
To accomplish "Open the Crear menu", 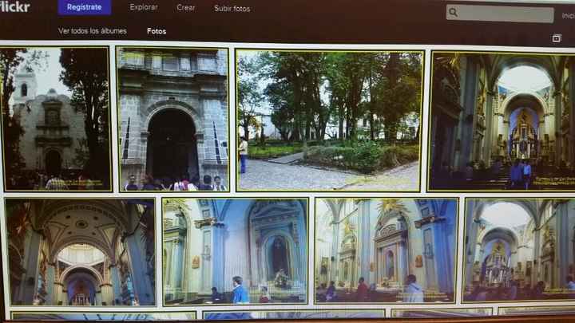I will tap(185, 8).
